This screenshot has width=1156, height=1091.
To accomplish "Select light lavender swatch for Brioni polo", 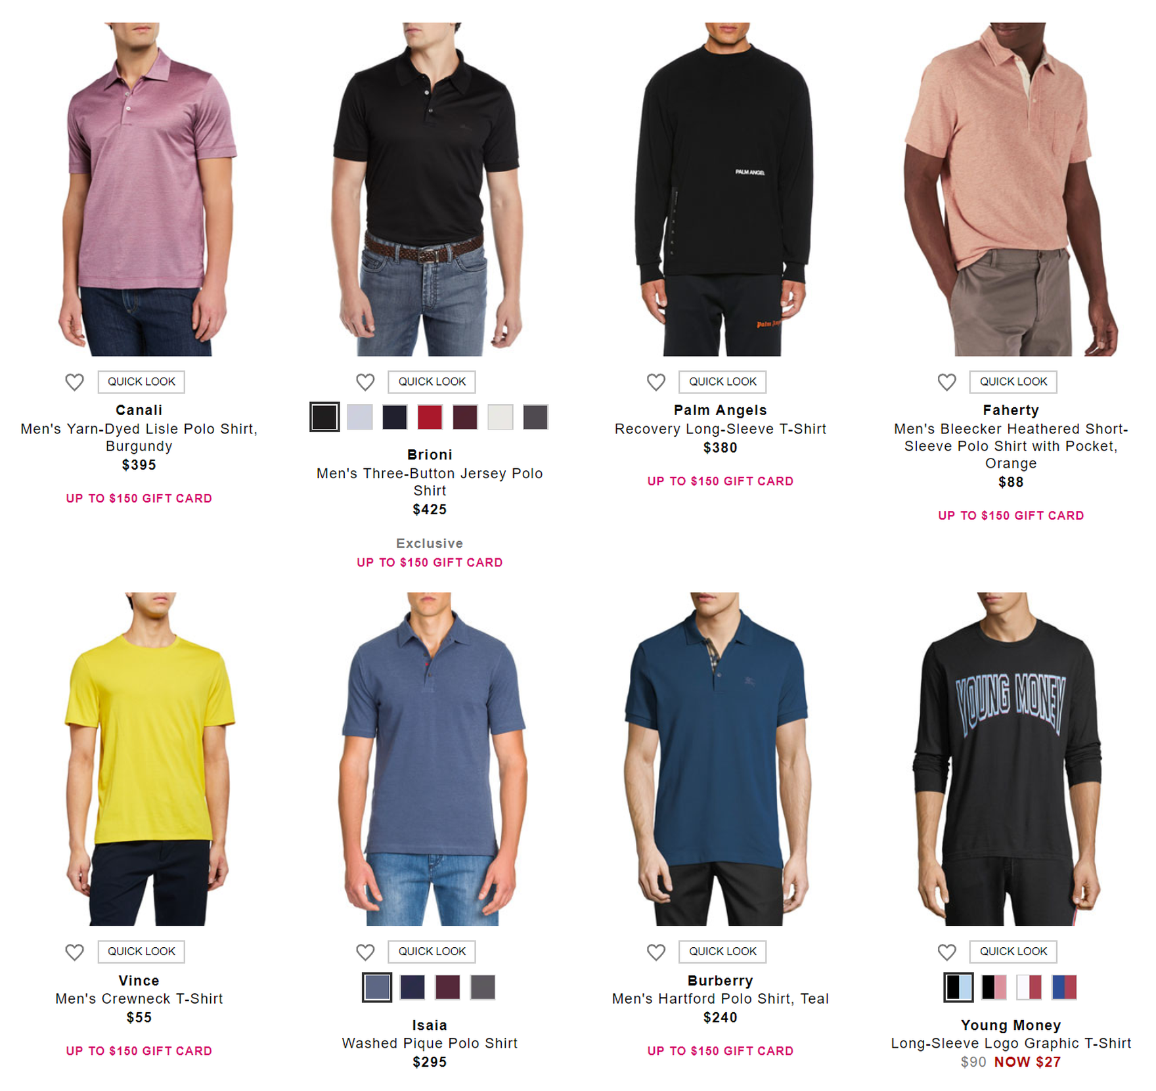I will tap(359, 417).
